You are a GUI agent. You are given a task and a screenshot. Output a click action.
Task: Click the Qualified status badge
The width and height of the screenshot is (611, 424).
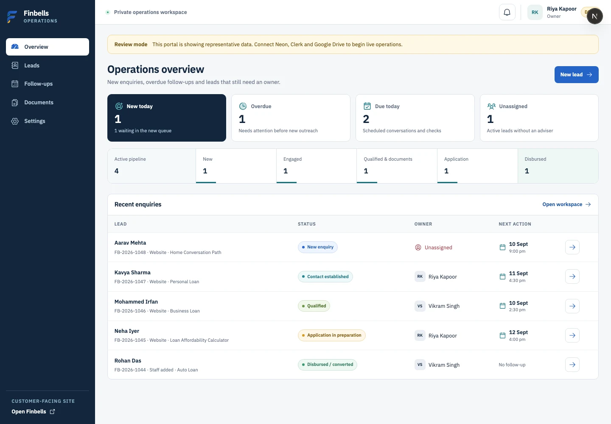[314, 306]
